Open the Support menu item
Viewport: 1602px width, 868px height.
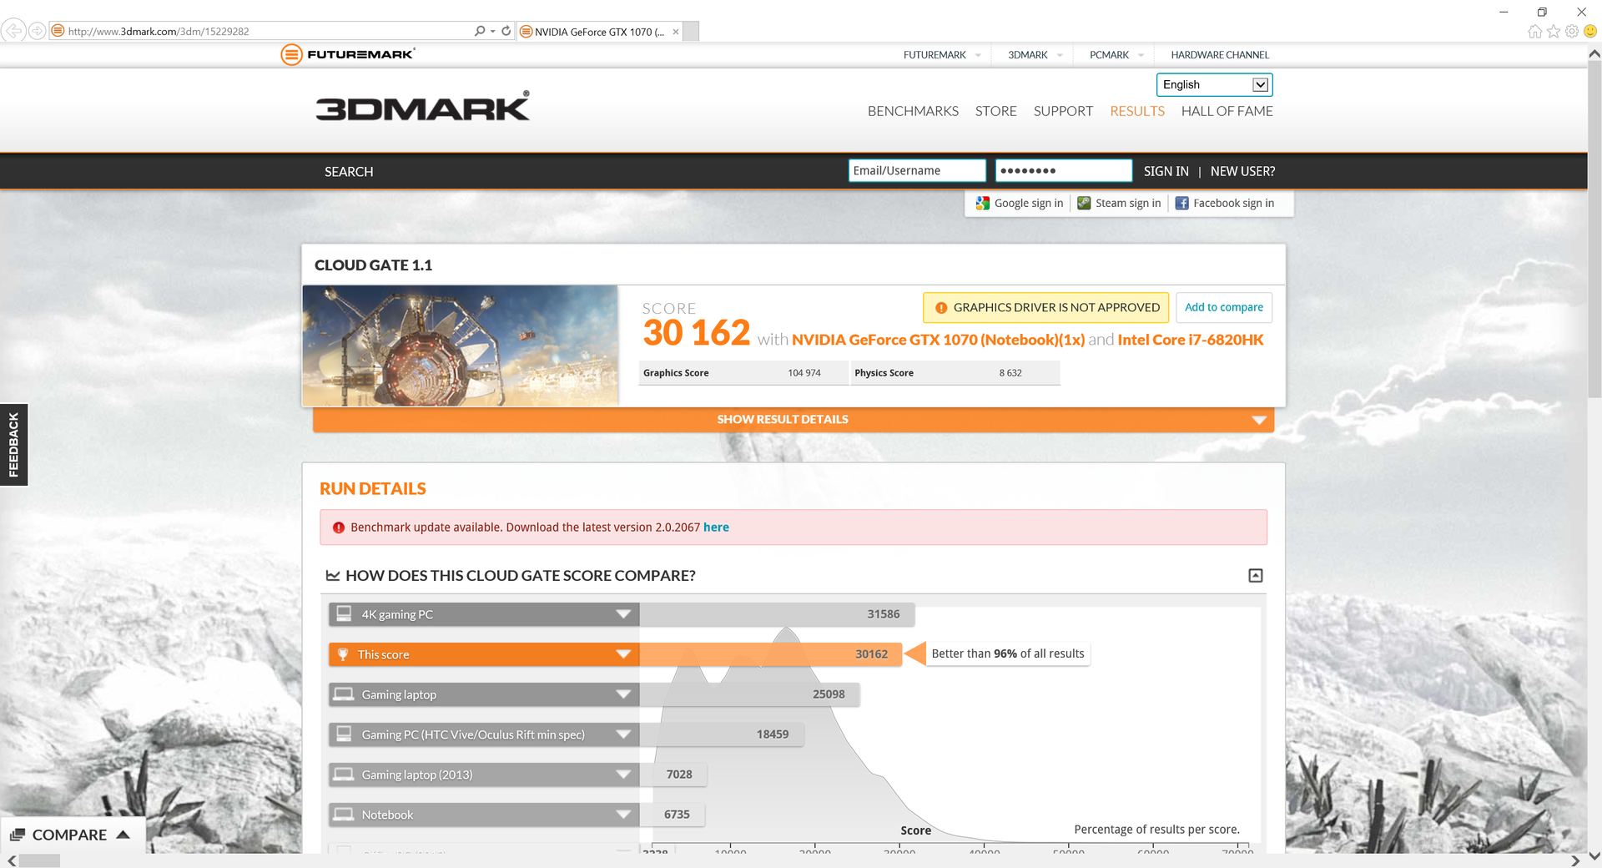pos(1063,111)
